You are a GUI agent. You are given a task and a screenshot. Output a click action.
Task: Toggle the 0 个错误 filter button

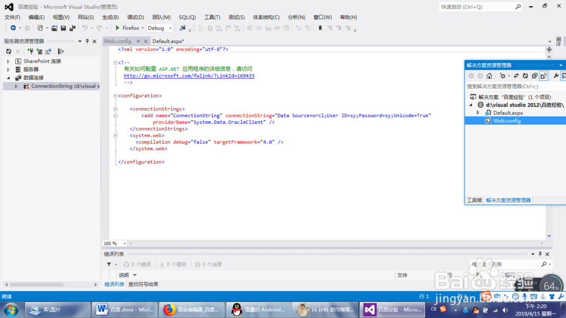click(x=137, y=264)
